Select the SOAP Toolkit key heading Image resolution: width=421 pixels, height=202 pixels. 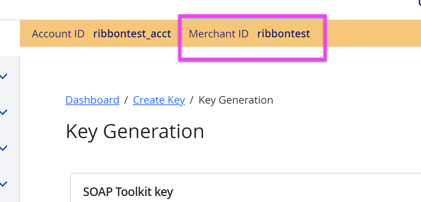tap(128, 192)
